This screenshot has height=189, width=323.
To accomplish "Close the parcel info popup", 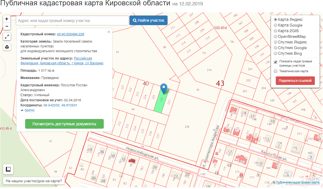I will tap(109, 32).
